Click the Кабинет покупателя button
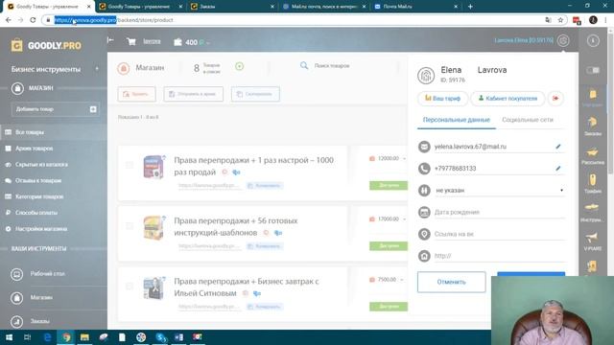The width and height of the screenshot is (614, 345). tap(508, 98)
